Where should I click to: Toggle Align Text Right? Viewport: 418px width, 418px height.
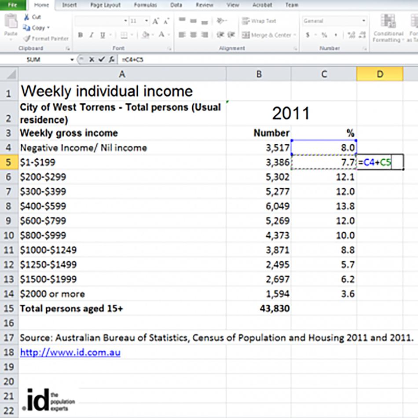(205, 35)
